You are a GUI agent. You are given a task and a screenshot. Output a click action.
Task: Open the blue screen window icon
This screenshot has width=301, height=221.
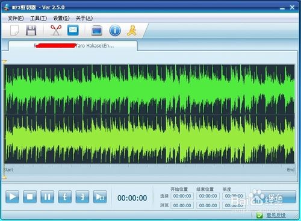point(97,31)
